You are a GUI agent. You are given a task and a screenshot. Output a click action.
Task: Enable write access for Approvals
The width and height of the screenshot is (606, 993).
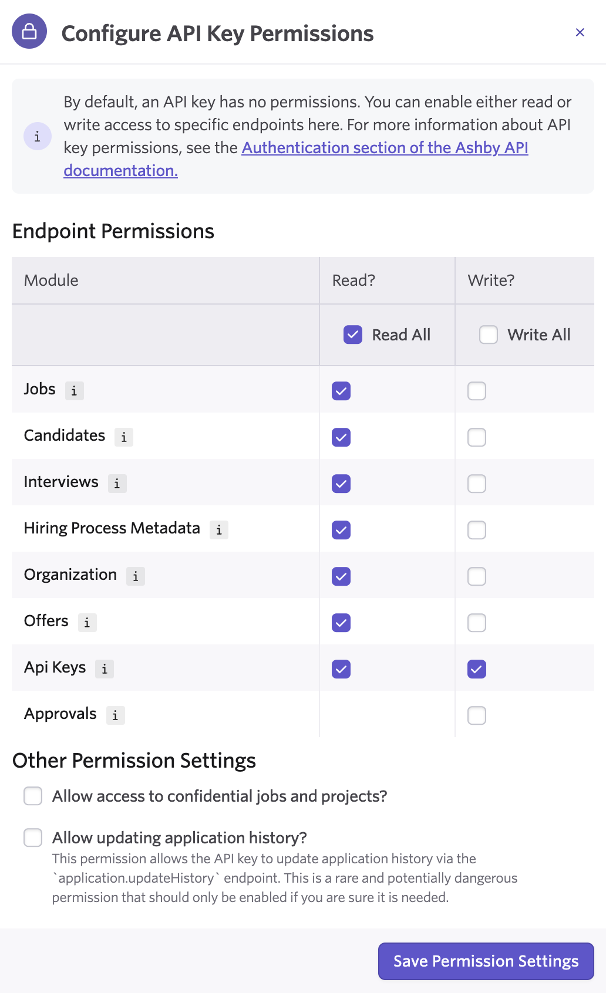[x=477, y=715]
